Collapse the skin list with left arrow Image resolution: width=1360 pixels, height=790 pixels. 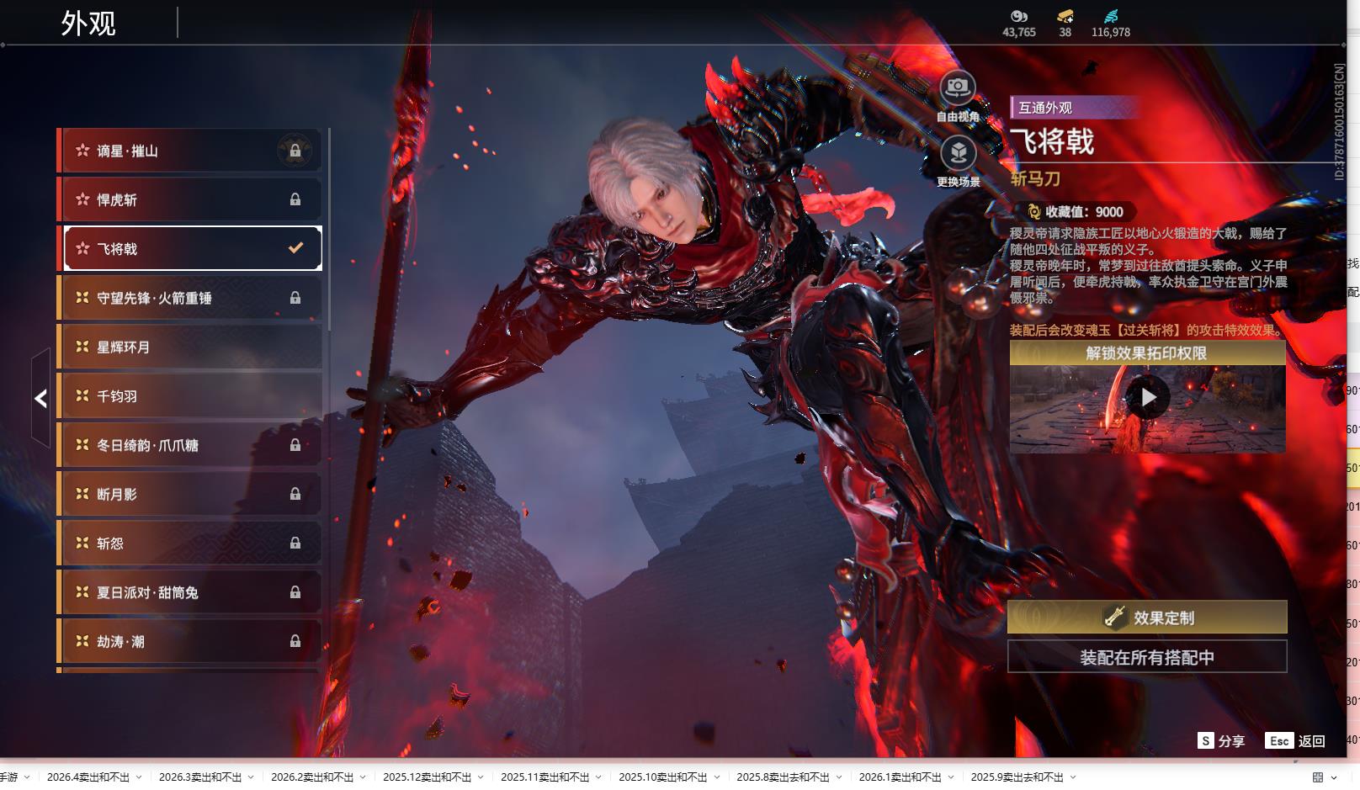[x=40, y=398]
